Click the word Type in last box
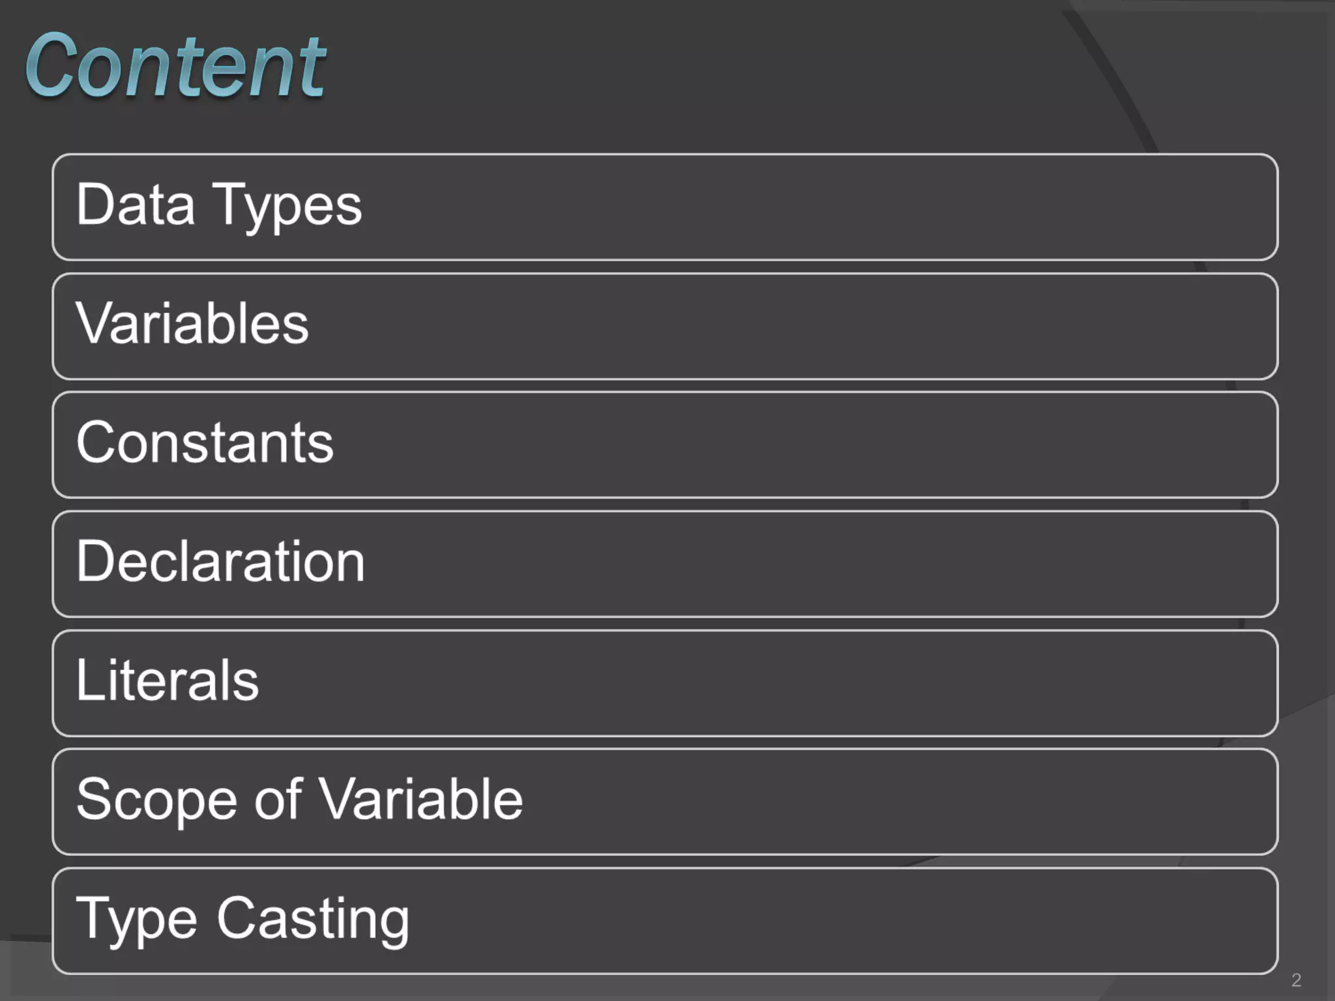Screen dimensions: 1335x1001 [x=136, y=920]
